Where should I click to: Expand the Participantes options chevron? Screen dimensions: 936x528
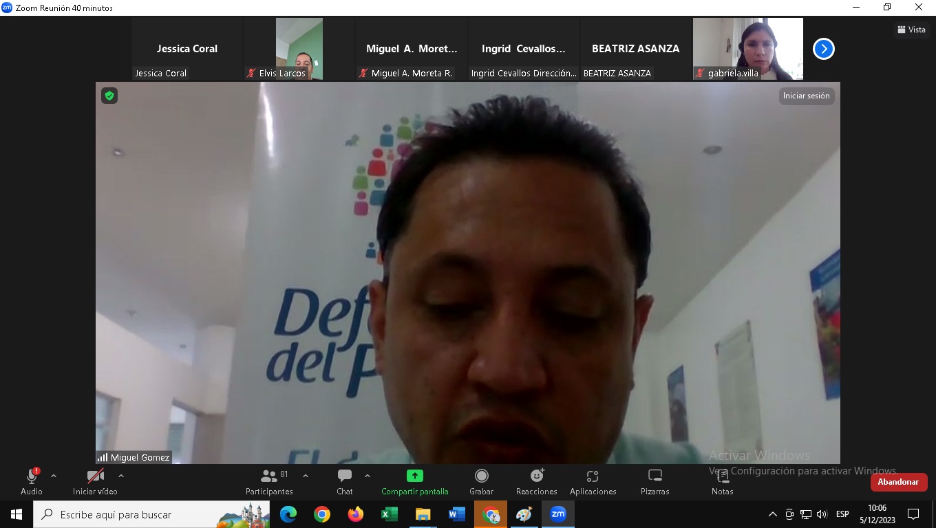[x=306, y=476]
